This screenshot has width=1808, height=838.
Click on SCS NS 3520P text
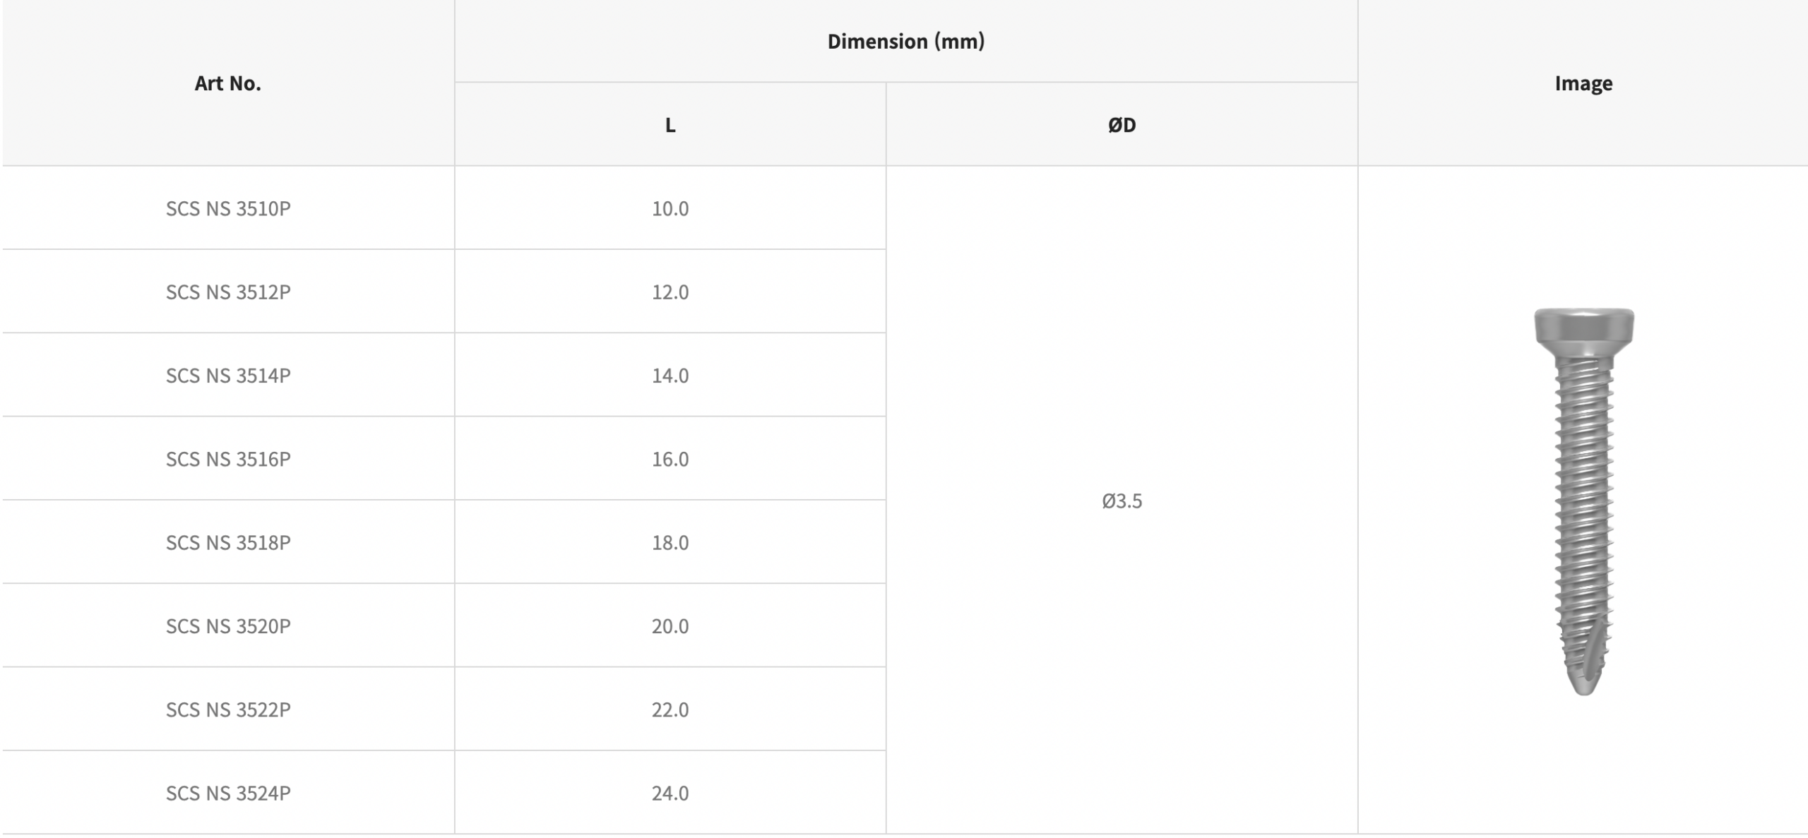click(228, 625)
